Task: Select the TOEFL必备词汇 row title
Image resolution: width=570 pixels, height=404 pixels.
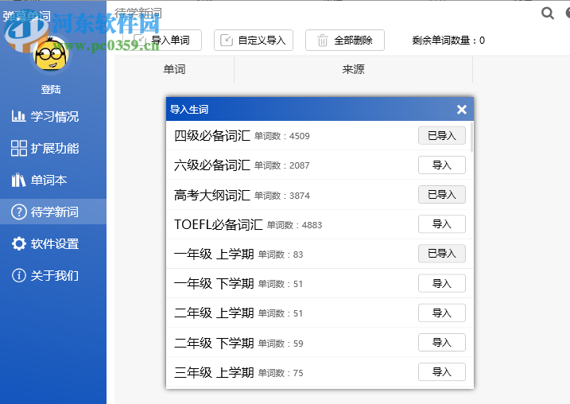Action: (219, 224)
